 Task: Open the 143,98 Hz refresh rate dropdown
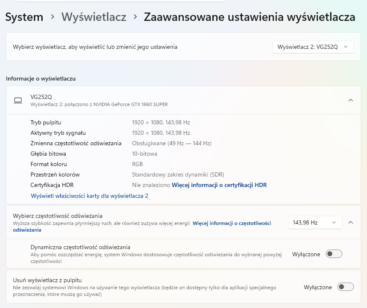coord(315,222)
